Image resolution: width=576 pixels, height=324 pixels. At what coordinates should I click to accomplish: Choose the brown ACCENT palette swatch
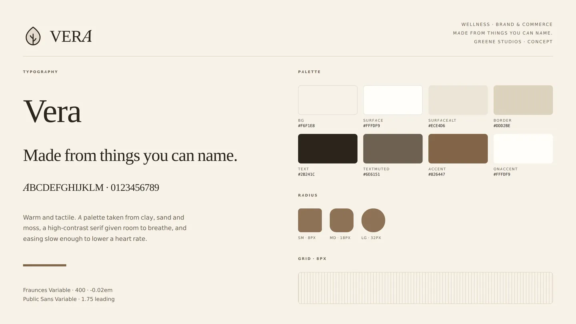pyautogui.click(x=458, y=149)
